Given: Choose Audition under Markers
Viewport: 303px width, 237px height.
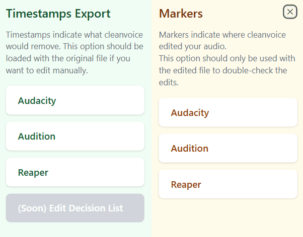Looking at the screenshot, I should point(228,149).
